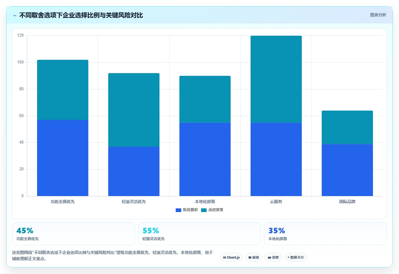This screenshot has width=399, height=274.
Task: Click the y-axis value 120
Action: 20,36
